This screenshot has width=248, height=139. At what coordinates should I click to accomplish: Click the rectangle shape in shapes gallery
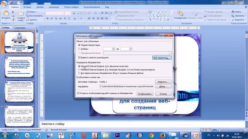tap(161, 12)
